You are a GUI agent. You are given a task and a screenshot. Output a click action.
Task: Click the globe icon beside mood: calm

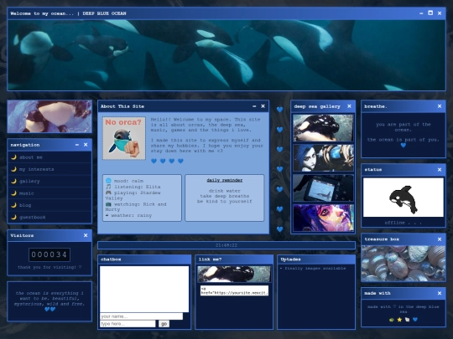coord(108,181)
